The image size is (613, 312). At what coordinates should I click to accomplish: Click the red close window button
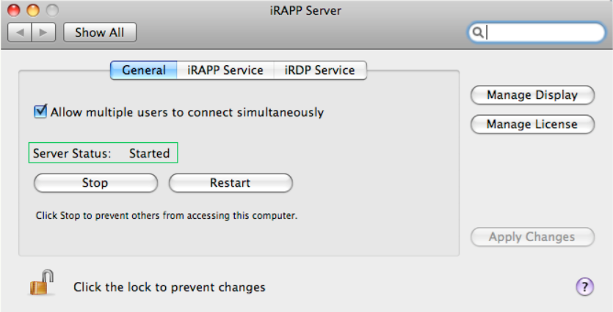pos(14,10)
